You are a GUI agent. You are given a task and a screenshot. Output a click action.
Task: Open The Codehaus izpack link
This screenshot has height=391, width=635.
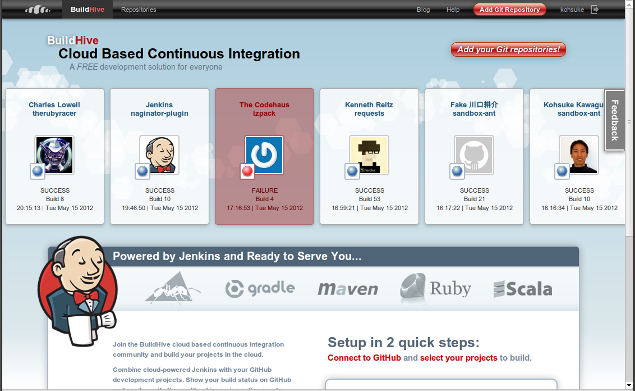pos(264,109)
